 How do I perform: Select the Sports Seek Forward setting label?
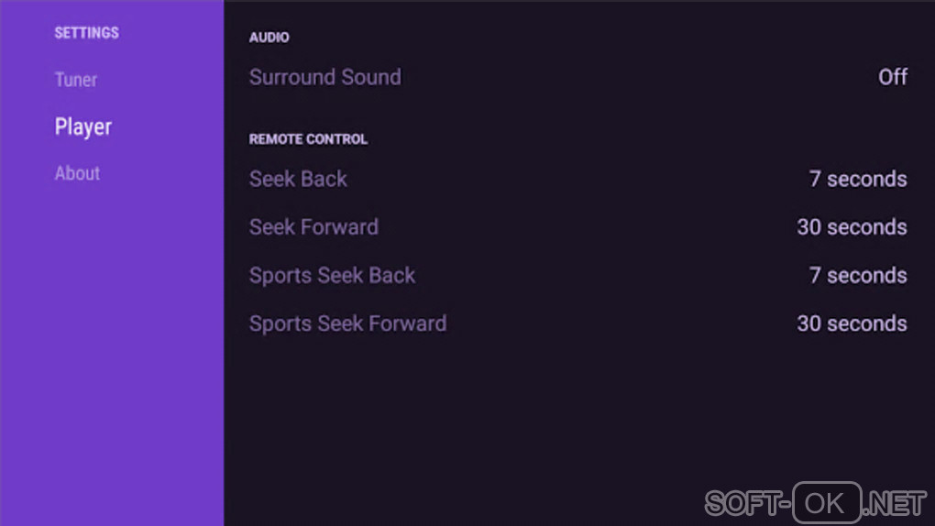[x=347, y=323]
